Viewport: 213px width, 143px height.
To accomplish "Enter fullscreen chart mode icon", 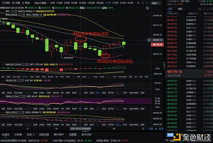I will (x=142, y=3).
